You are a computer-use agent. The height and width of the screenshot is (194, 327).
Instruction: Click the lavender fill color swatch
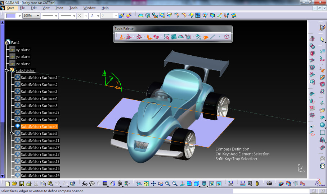(x=11, y=16)
